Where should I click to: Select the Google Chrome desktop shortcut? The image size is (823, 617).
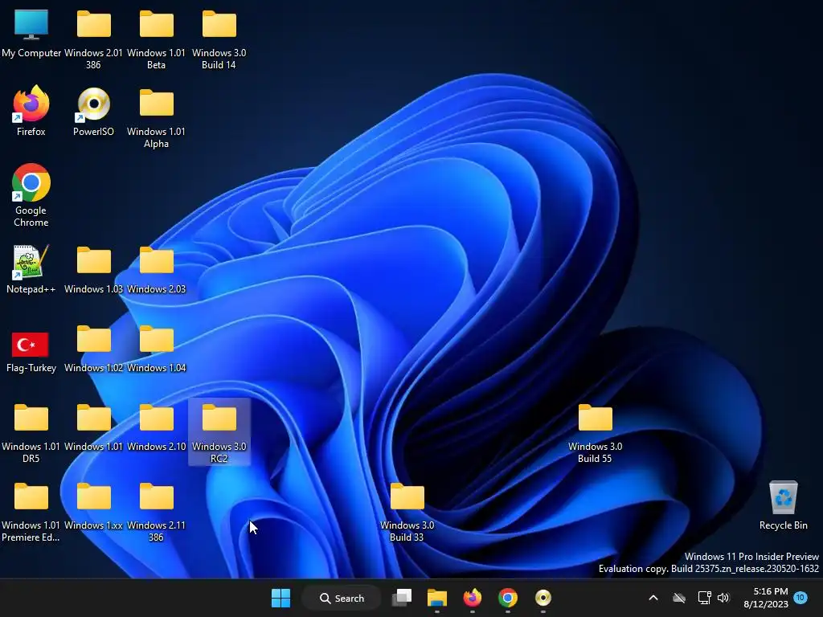click(31, 195)
